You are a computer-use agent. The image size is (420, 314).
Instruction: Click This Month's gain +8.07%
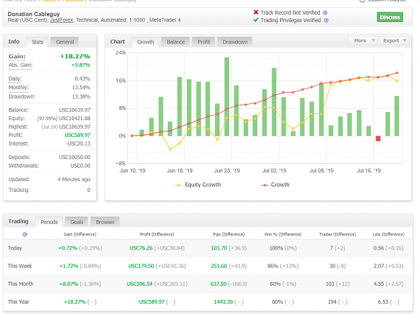pyautogui.click(x=69, y=284)
